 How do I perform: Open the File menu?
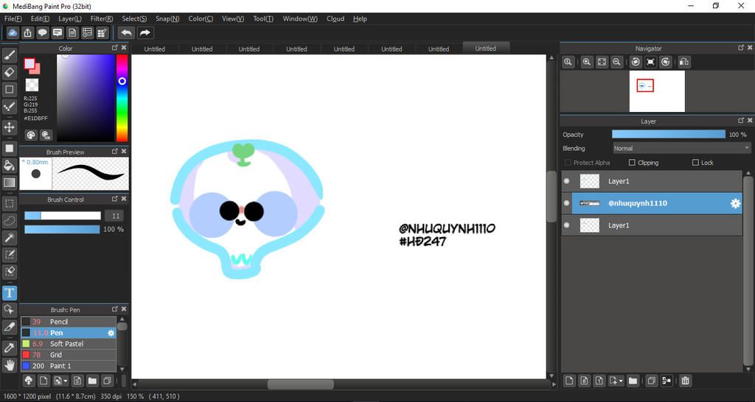click(13, 18)
